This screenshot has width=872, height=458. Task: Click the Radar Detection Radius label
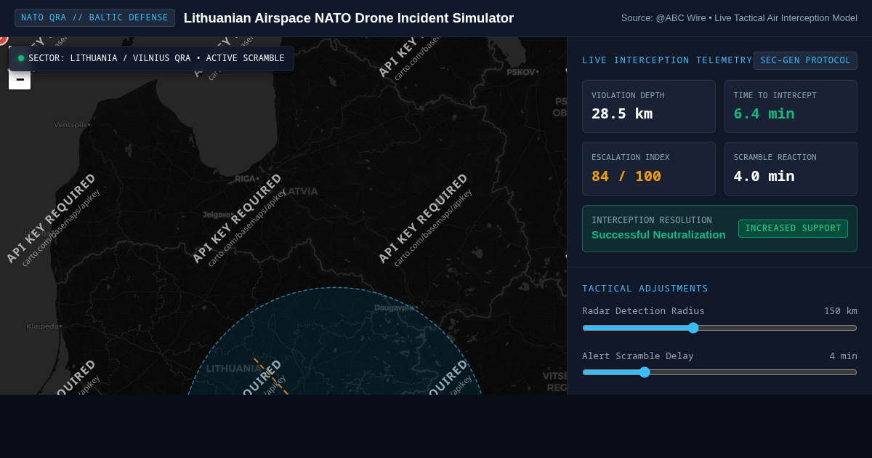click(643, 311)
